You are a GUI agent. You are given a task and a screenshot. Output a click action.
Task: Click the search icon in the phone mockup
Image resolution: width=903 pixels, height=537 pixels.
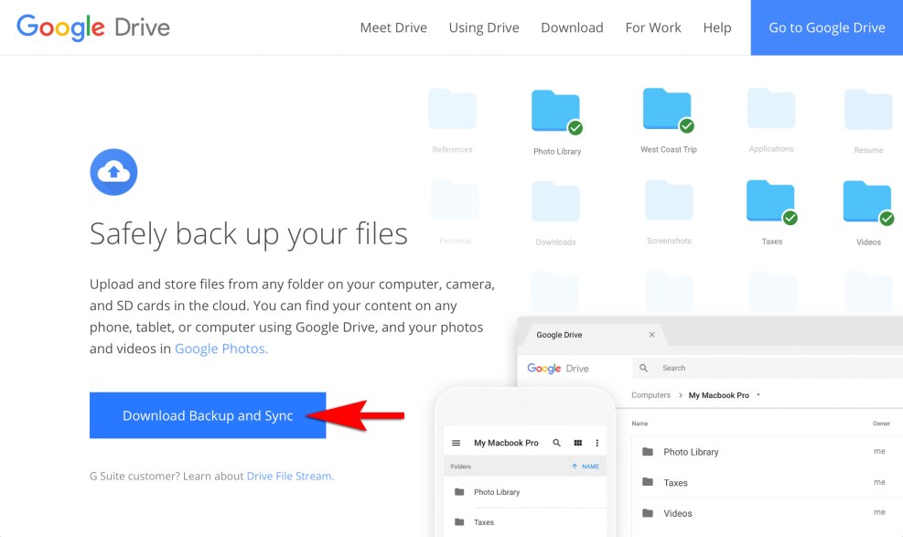556,442
